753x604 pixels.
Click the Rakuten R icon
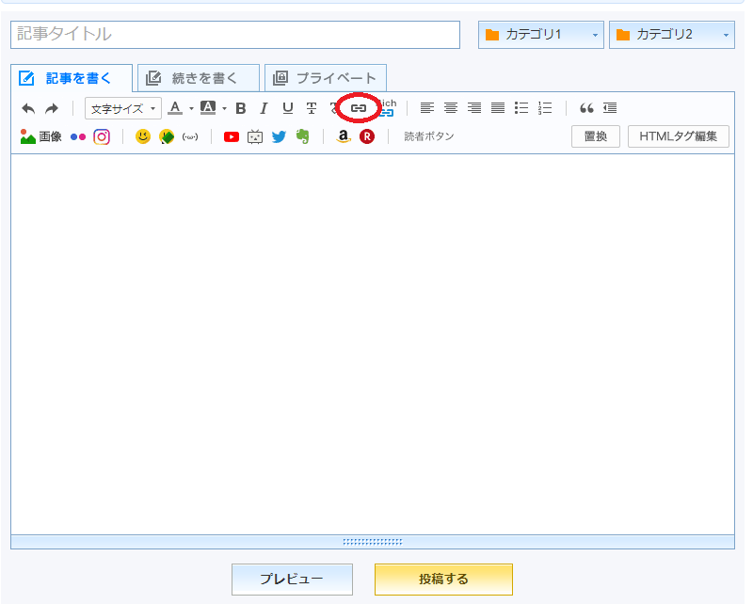pyautogui.click(x=367, y=136)
